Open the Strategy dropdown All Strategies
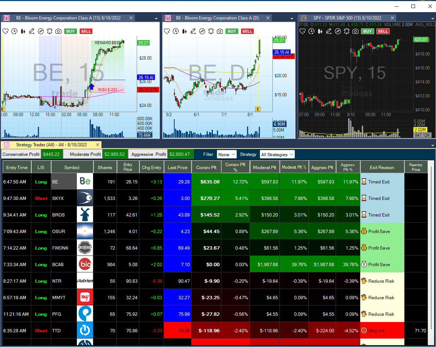Viewport: 436px width, 347px height. tap(277, 154)
